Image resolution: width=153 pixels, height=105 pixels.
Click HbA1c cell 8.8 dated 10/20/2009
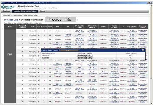[103, 72]
